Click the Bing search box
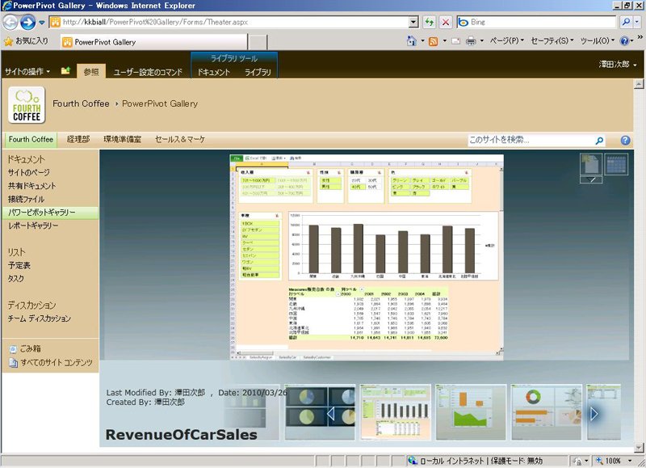 535,22
